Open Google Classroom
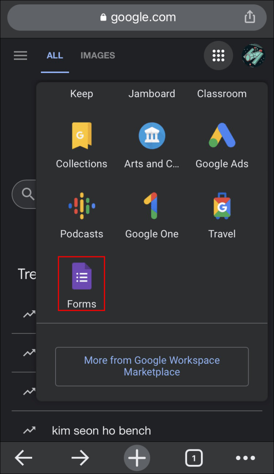 click(222, 94)
